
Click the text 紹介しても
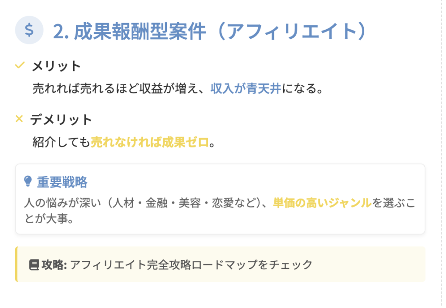(61, 142)
